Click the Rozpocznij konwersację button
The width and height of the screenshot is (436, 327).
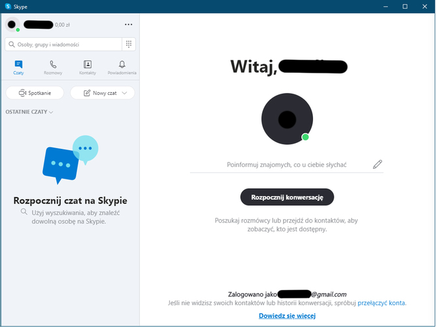point(287,197)
